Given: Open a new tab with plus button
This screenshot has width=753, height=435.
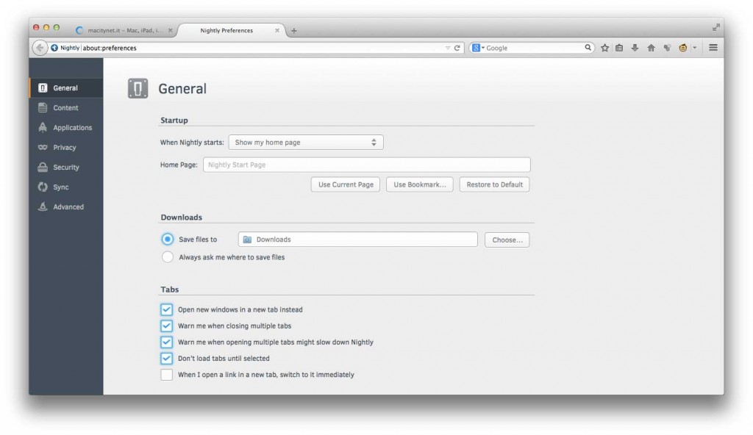Looking at the screenshot, I should 294,31.
